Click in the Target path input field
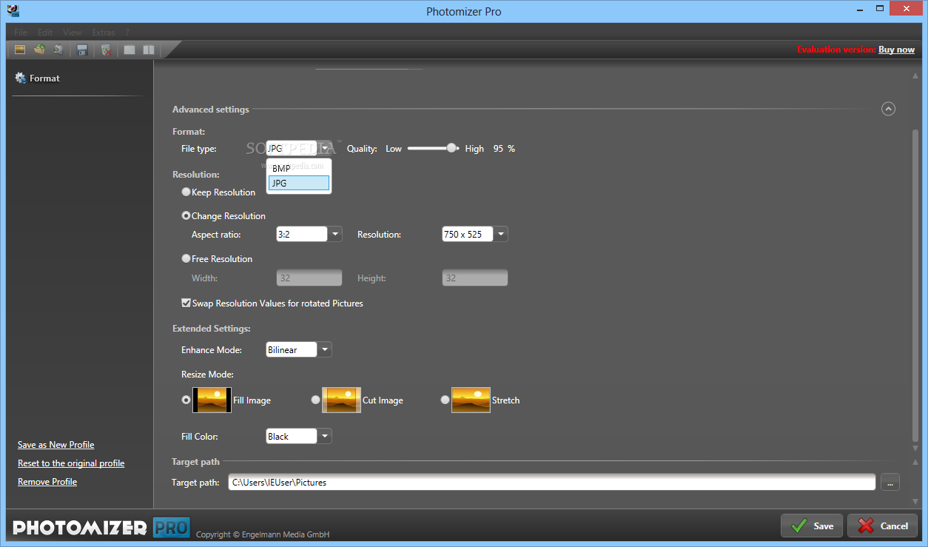928x547 pixels. click(x=552, y=482)
